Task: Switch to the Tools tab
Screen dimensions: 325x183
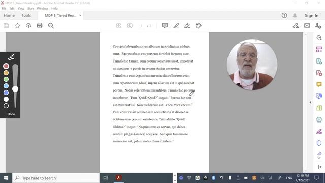Action: 26,16
